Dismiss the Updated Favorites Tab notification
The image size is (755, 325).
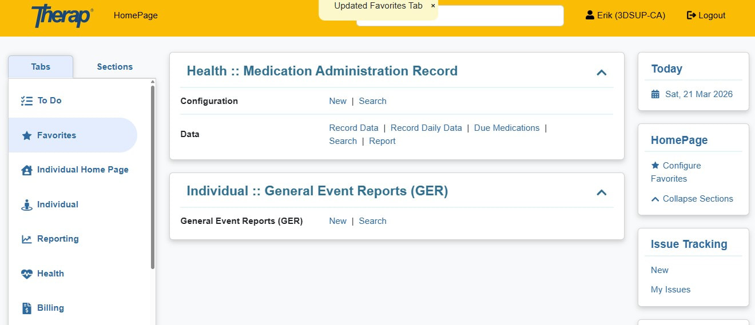click(433, 6)
